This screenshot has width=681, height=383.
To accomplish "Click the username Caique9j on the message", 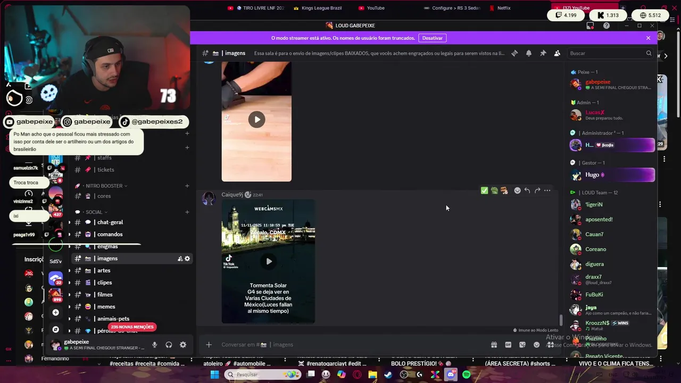I will point(232,195).
